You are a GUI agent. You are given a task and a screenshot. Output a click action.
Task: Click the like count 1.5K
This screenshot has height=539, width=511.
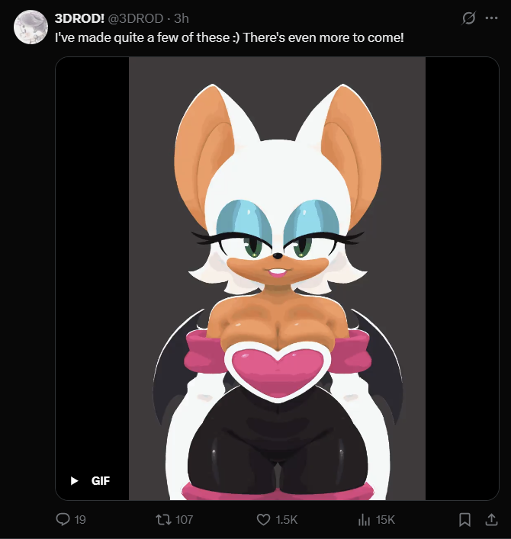[287, 519]
